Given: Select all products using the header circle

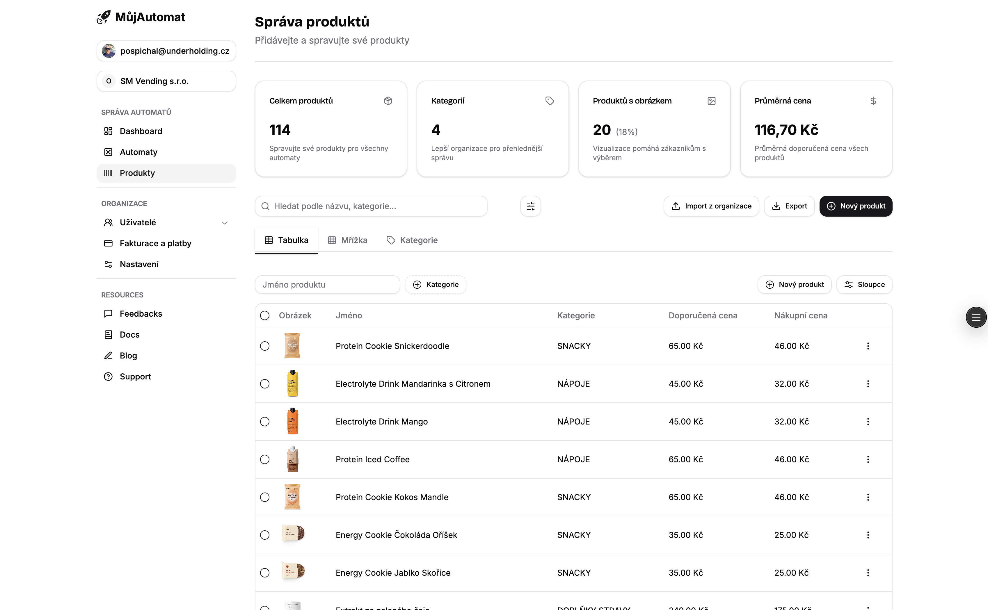Looking at the screenshot, I should [265, 315].
